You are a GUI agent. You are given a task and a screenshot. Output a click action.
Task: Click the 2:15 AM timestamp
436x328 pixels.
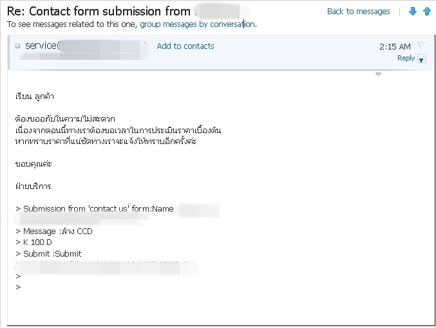pos(395,47)
